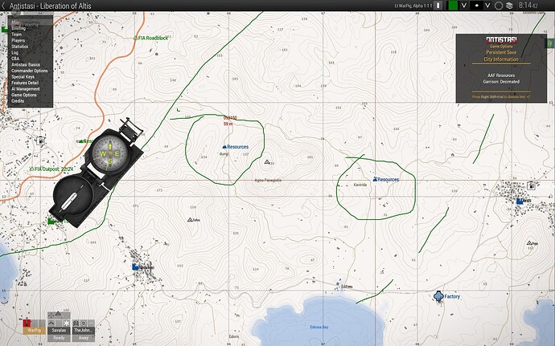Click the fuel station icon above Alikampos
Screen dimensions: 555x346
(531, 185)
